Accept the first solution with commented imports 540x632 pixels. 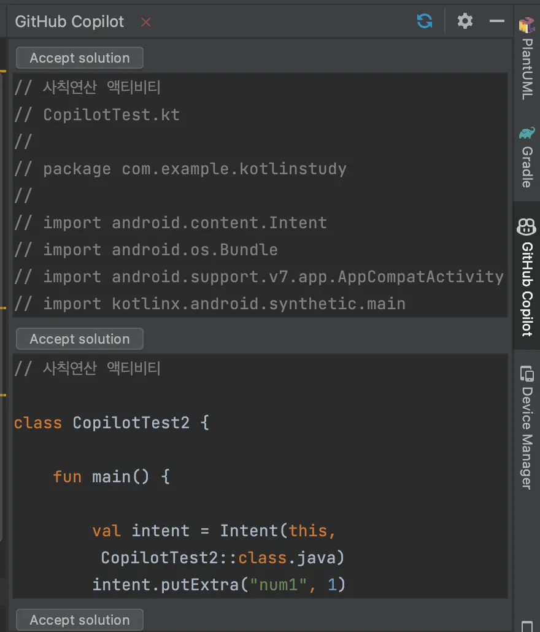pos(80,58)
